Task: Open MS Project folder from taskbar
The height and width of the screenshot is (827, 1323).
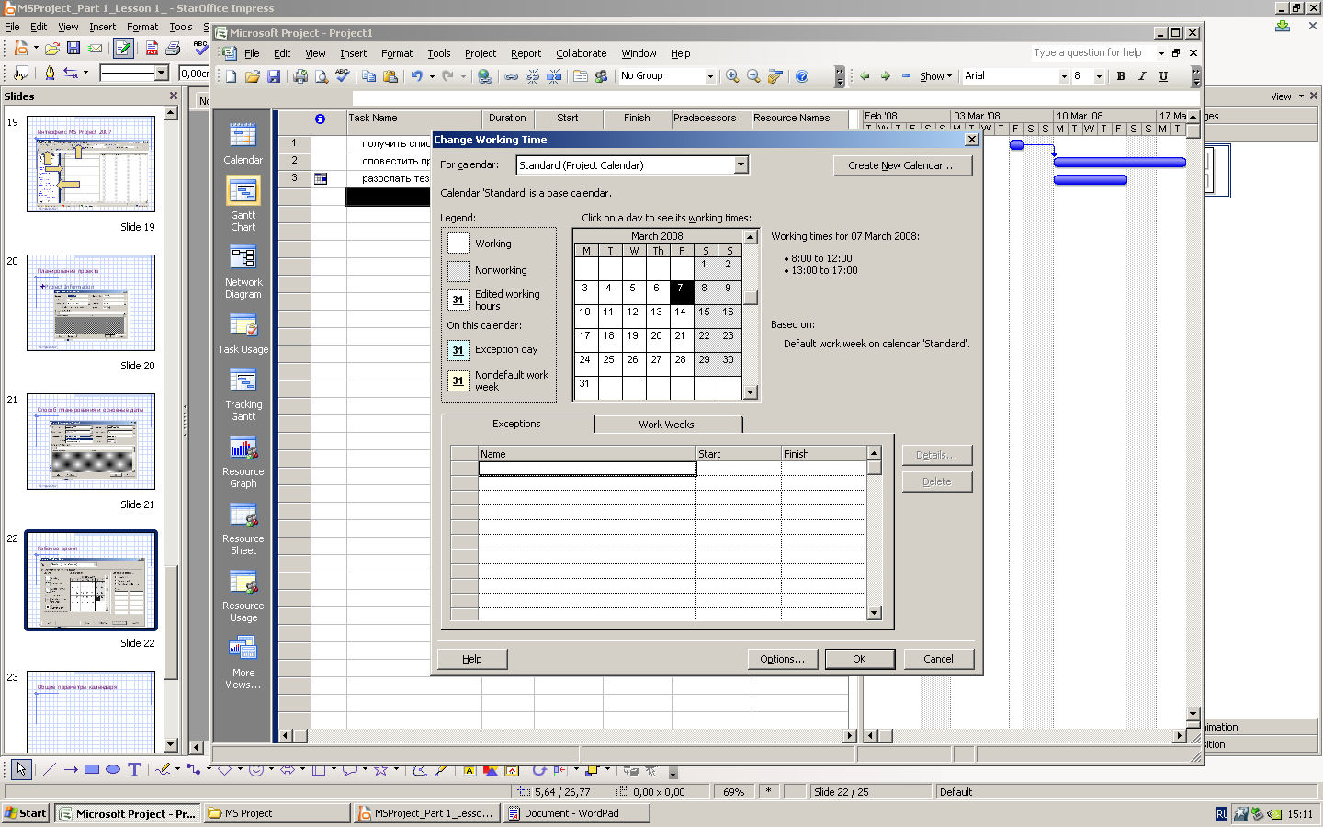Action: pos(277,813)
